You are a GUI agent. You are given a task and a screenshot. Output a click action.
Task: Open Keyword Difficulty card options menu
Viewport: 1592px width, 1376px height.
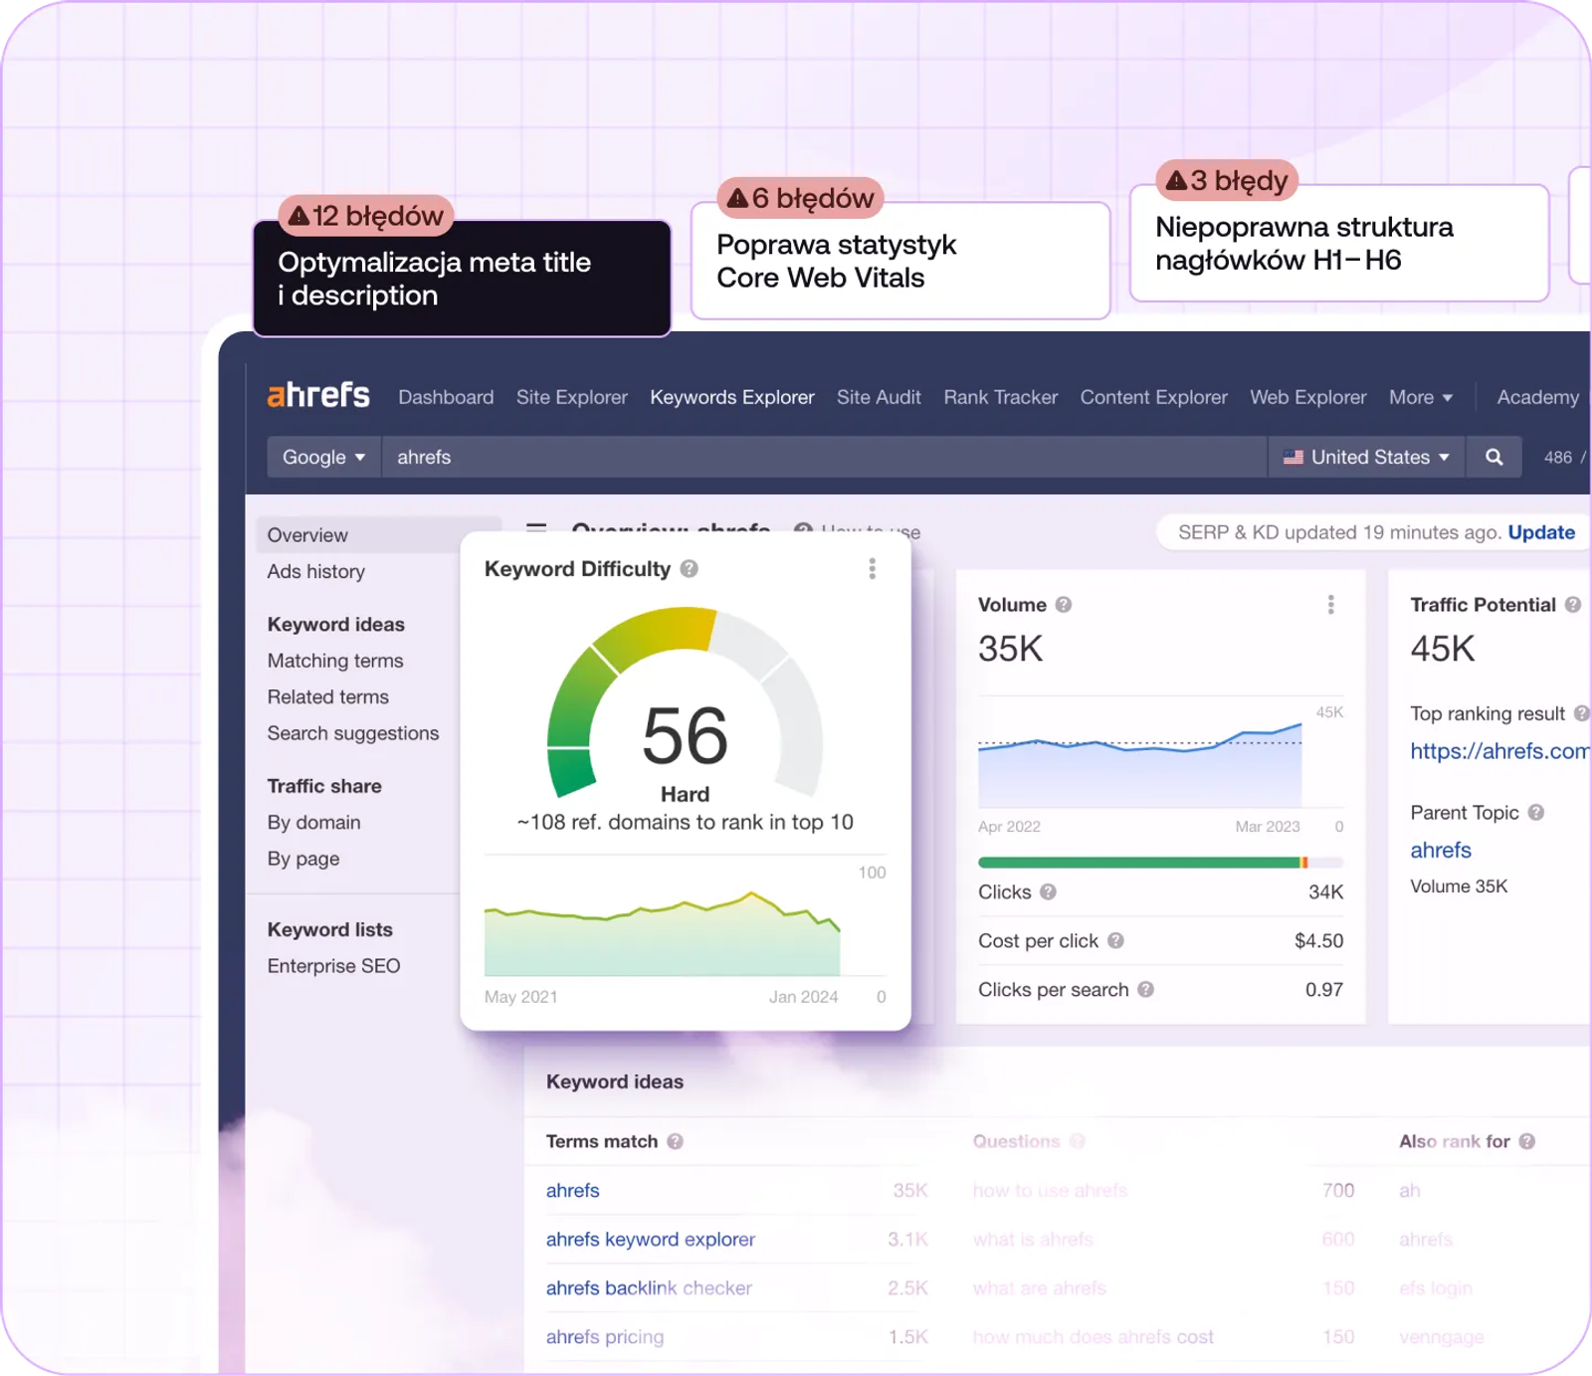point(872,568)
